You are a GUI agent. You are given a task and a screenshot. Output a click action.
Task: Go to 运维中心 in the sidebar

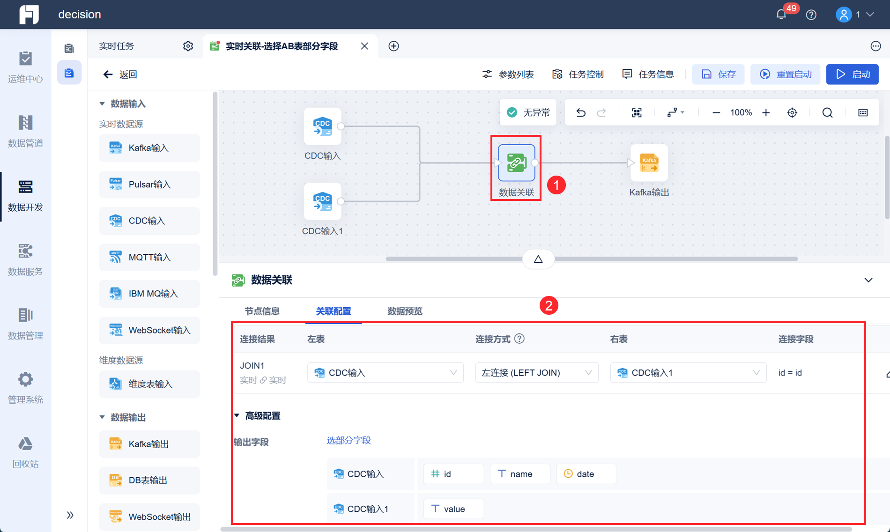point(25,67)
